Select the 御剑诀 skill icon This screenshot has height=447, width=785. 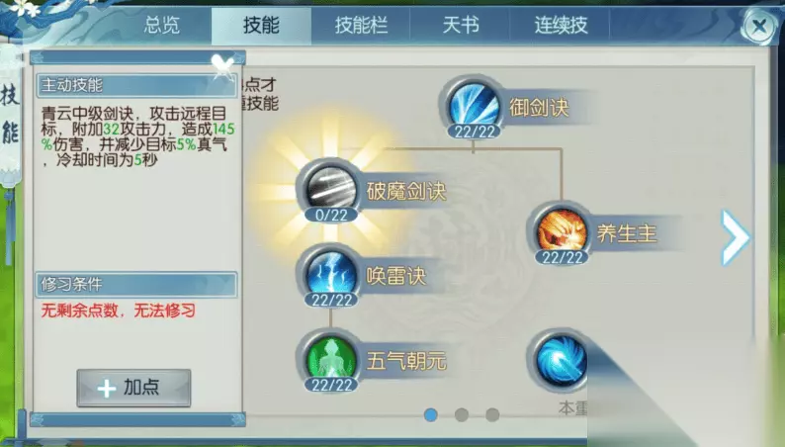point(474,106)
